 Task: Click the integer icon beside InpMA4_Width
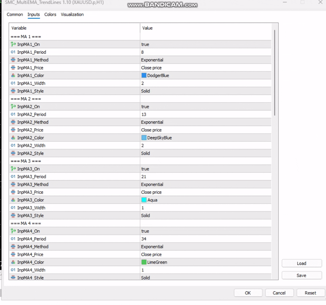click(13, 270)
